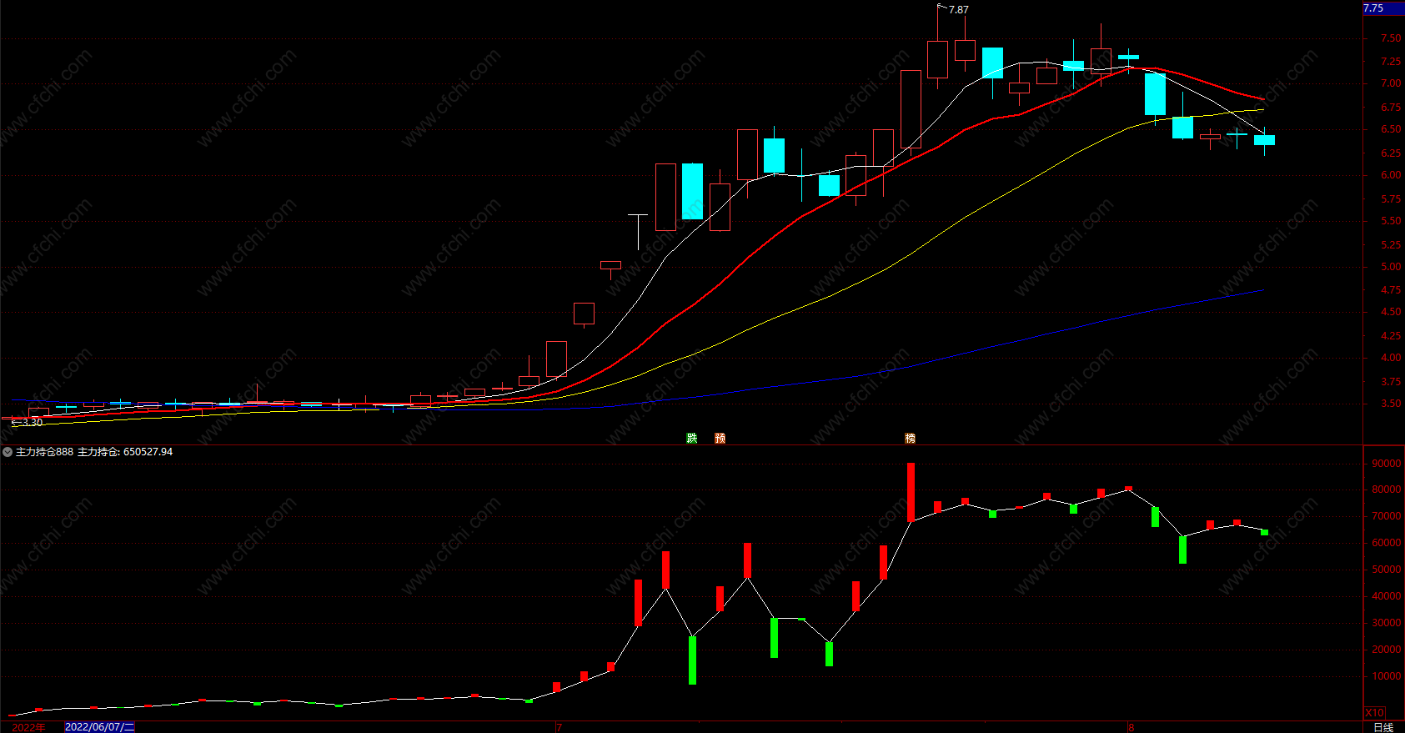This screenshot has height=733, width=1405.
Task: Click the 日线 period label
Action: click(x=1383, y=727)
